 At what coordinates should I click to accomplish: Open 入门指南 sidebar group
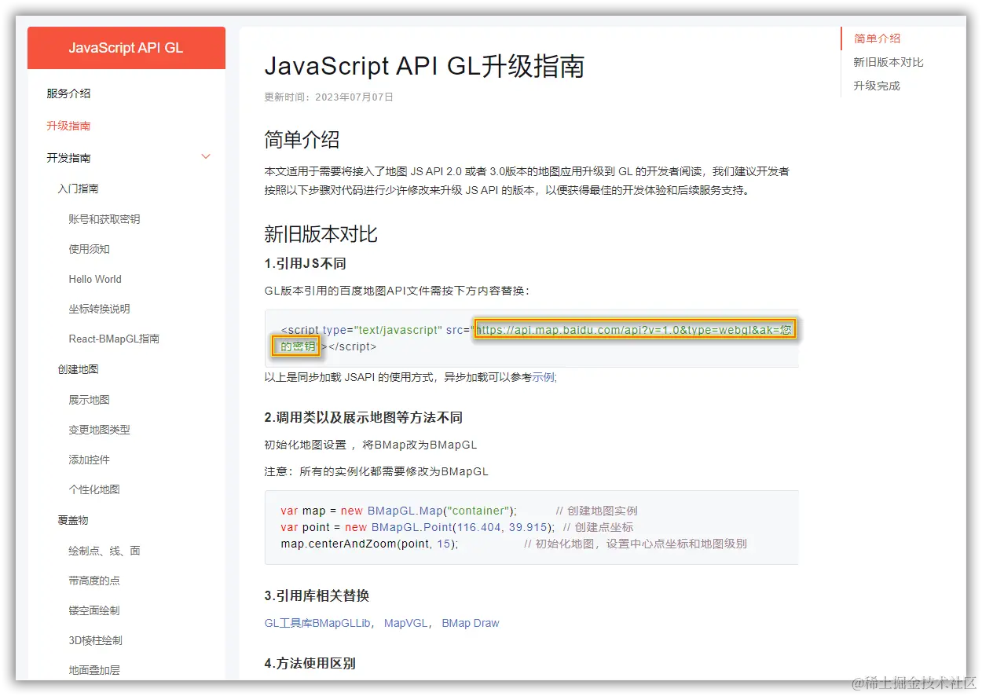[78, 189]
